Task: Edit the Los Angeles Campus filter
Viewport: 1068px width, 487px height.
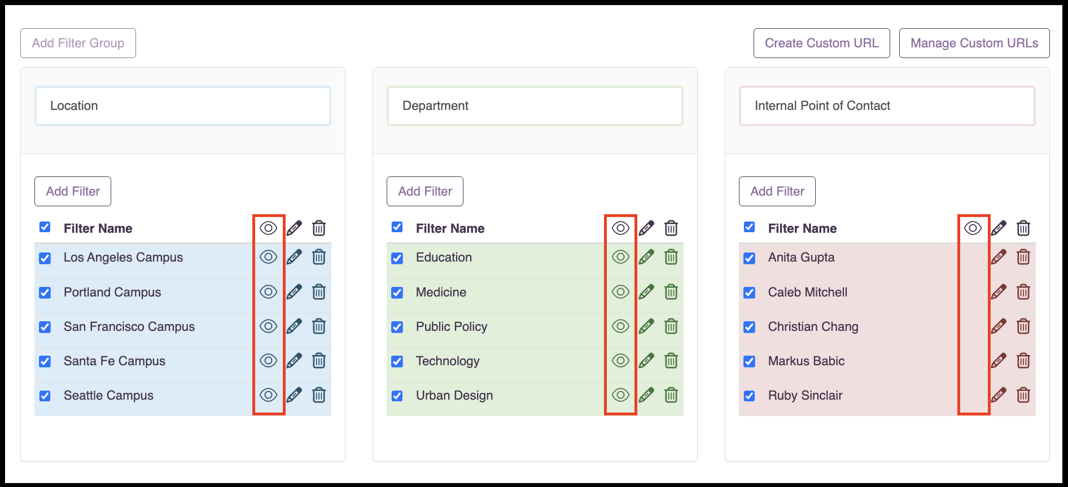Action: [294, 257]
